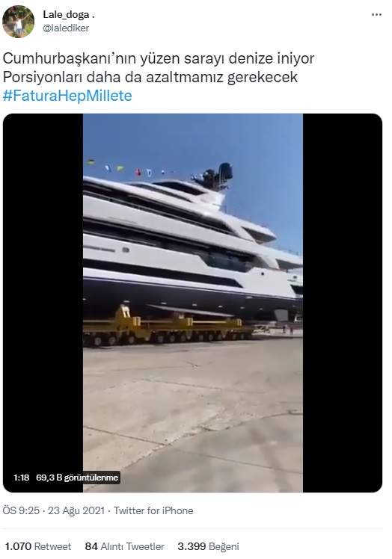This screenshot has height=559, width=392.
Task: Open the three-dot more options menu
Action: (x=376, y=15)
